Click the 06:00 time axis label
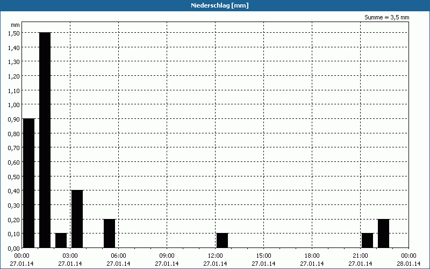The image size is (430, 269). coord(118,256)
